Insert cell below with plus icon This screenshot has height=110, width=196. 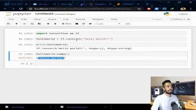(x=17, y=24)
